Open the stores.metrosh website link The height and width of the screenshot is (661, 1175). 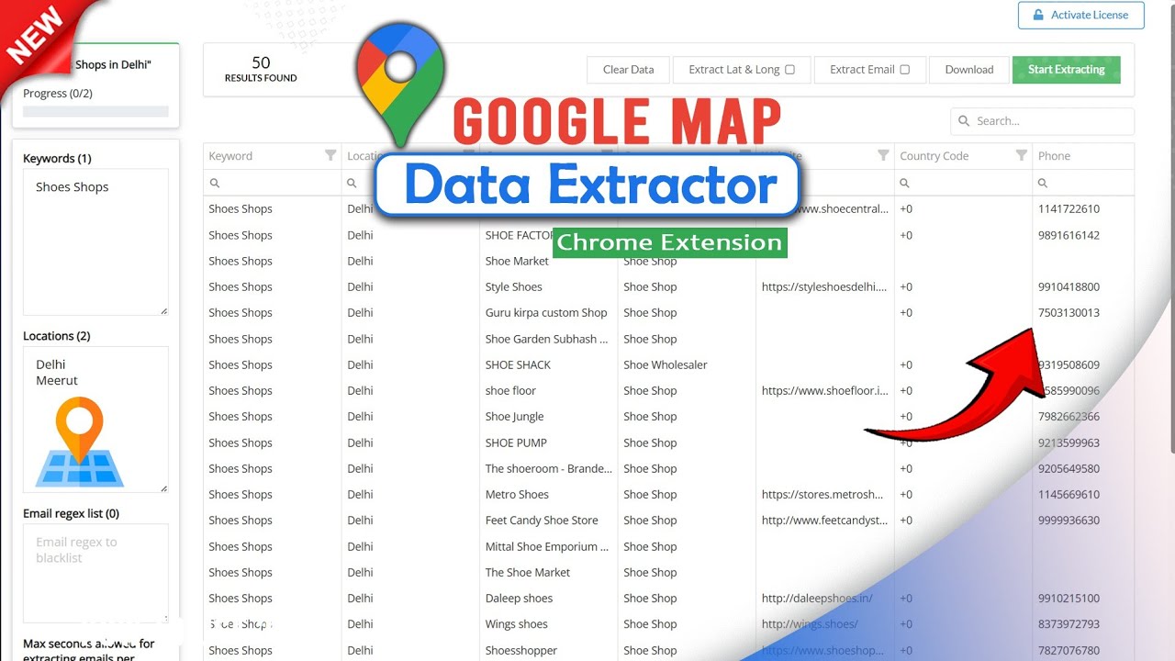pyautogui.click(x=822, y=495)
